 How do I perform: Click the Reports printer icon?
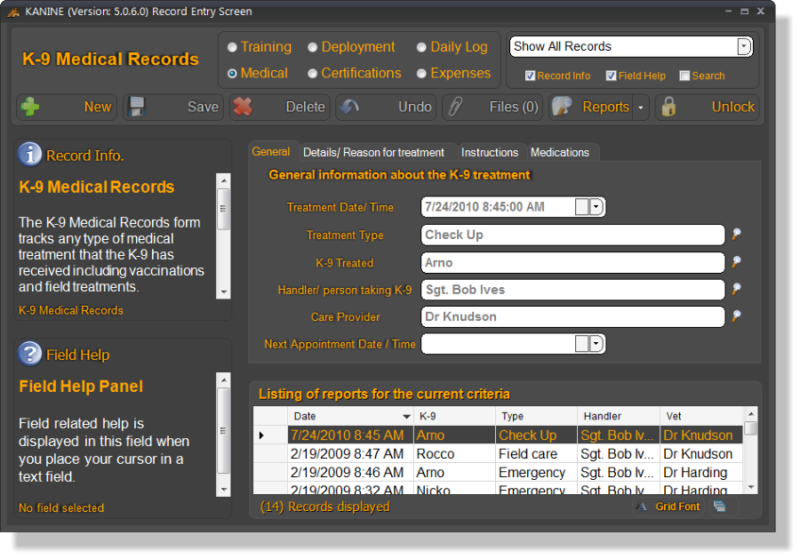[562, 107]
